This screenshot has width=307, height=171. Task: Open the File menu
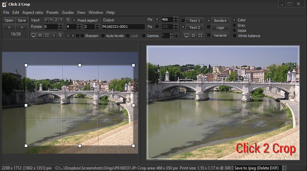(x=6, y=12)
